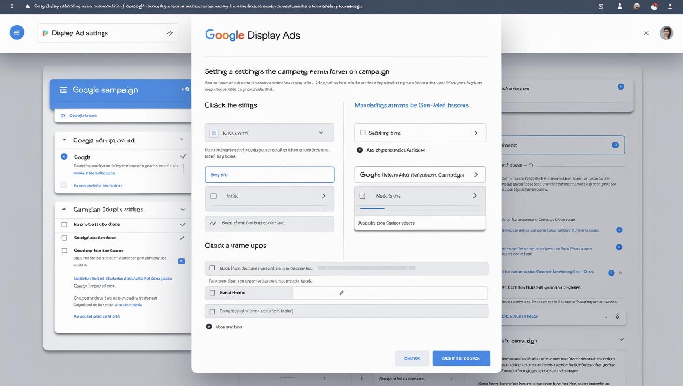Open the Gogfe Ivlean campaign row chevron
Screen dimensions: 683x386
click(x=476, y=174)
